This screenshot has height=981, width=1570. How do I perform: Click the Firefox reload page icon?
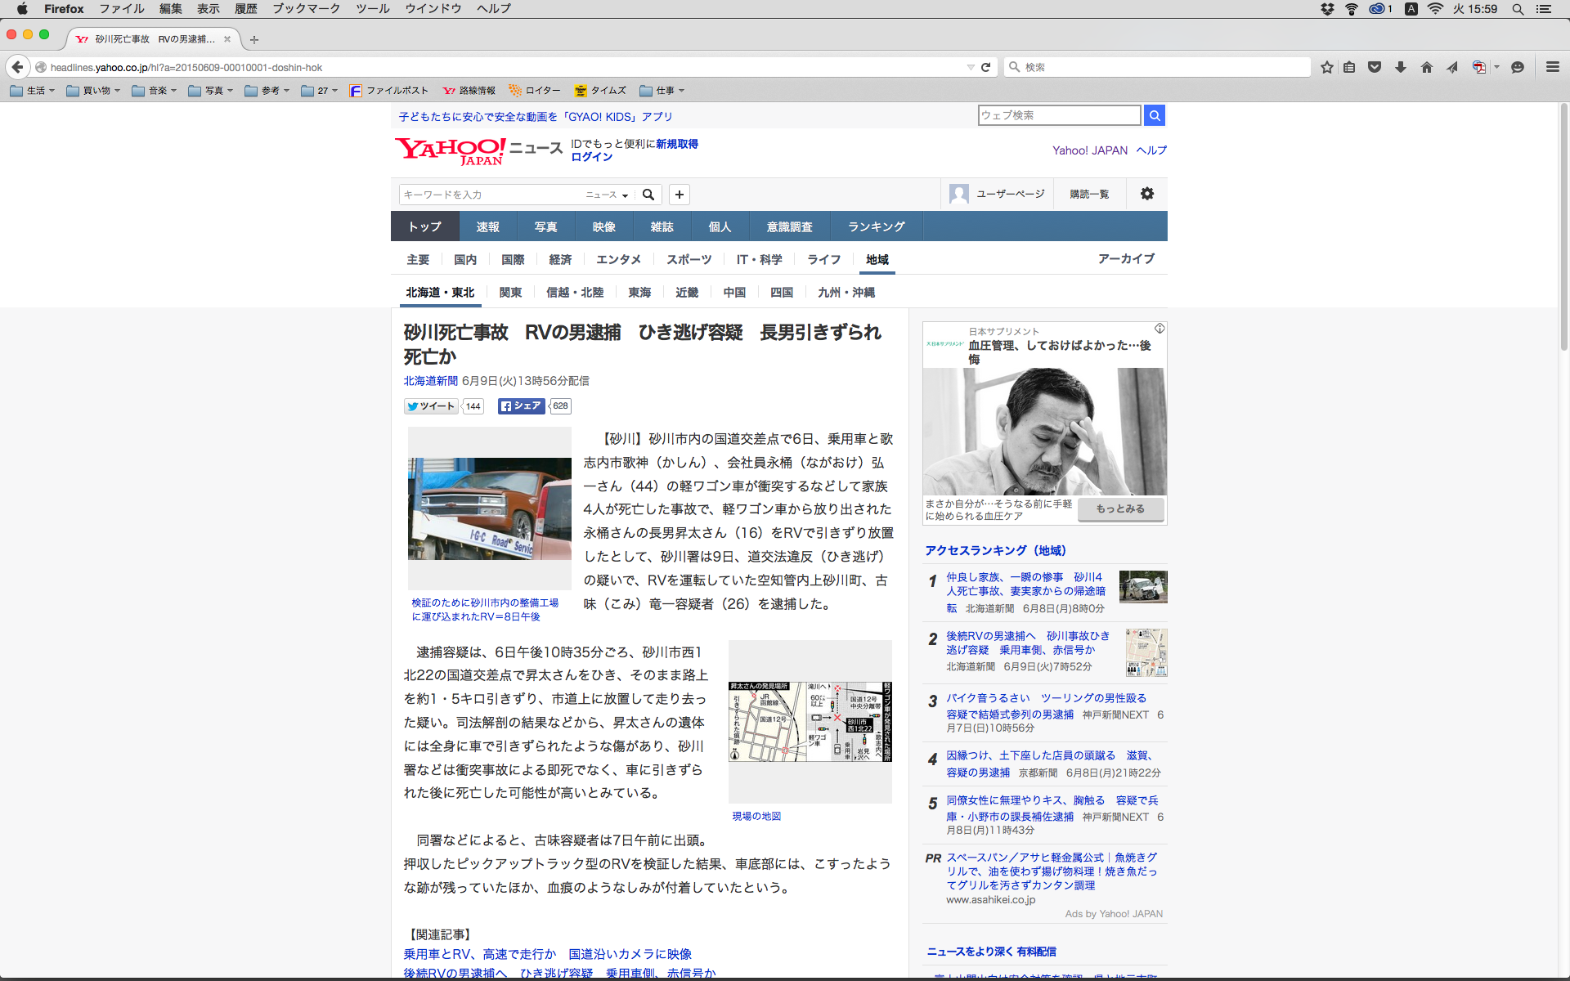985,67
